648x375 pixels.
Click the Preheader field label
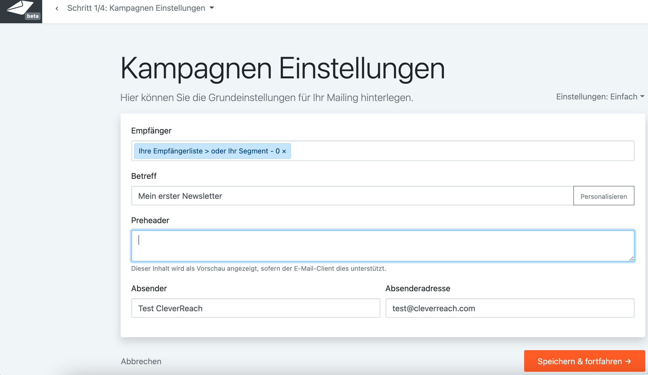tap(150, 220)
